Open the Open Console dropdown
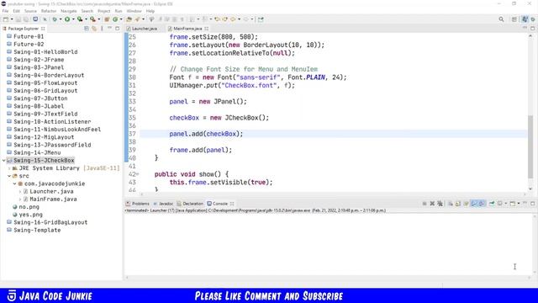The width and height of the screenshot is (538, 303). [519, 204]
